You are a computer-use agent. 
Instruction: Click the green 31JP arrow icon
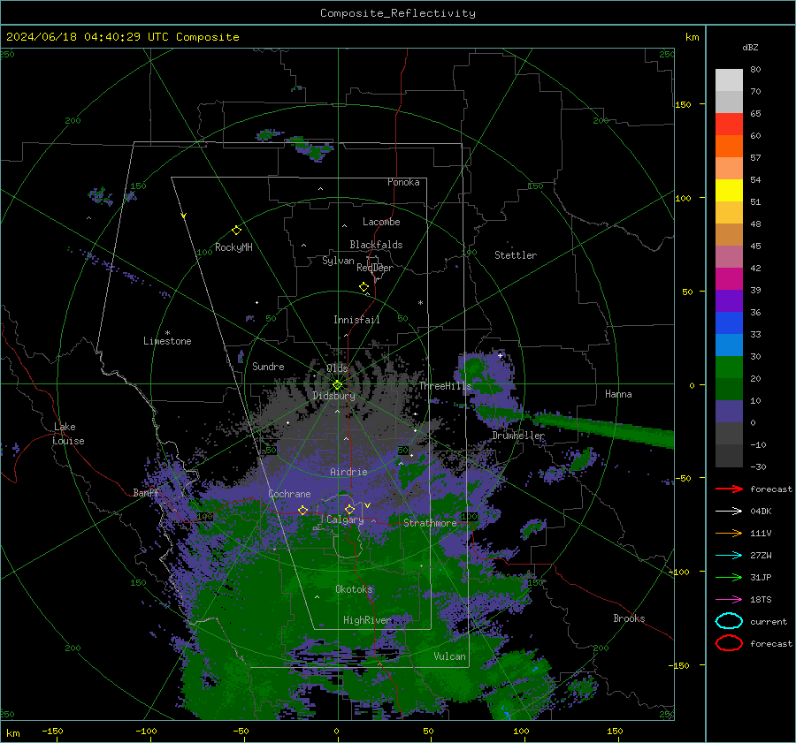click(x=729, y=577)
